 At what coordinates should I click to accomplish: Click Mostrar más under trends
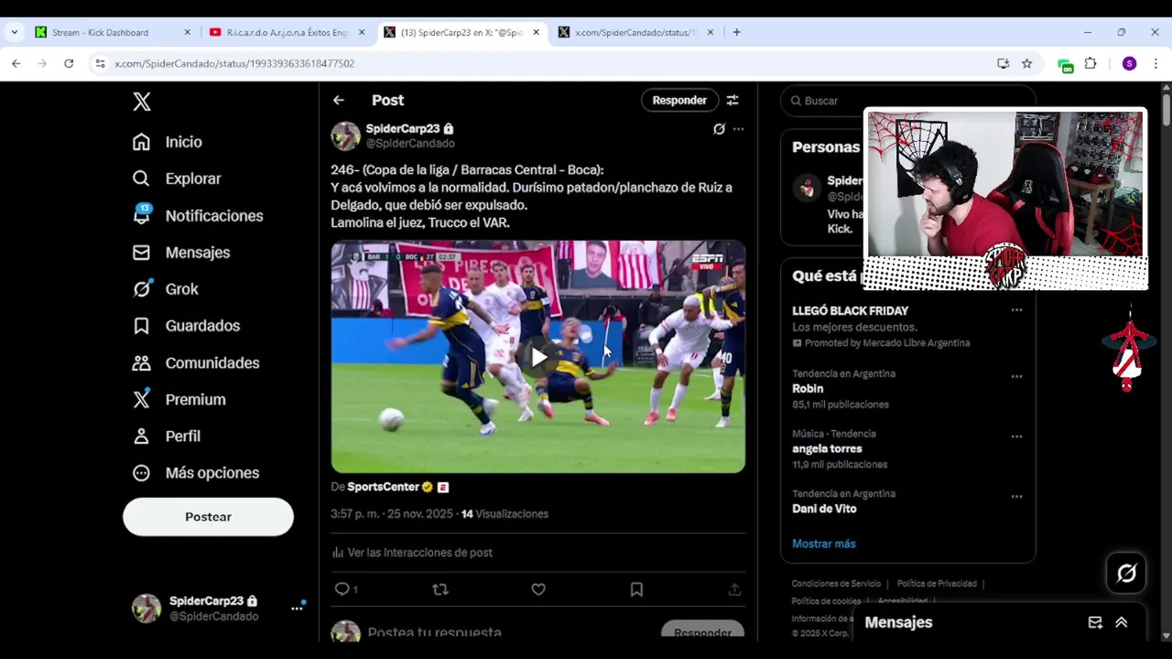click(824, 544)
